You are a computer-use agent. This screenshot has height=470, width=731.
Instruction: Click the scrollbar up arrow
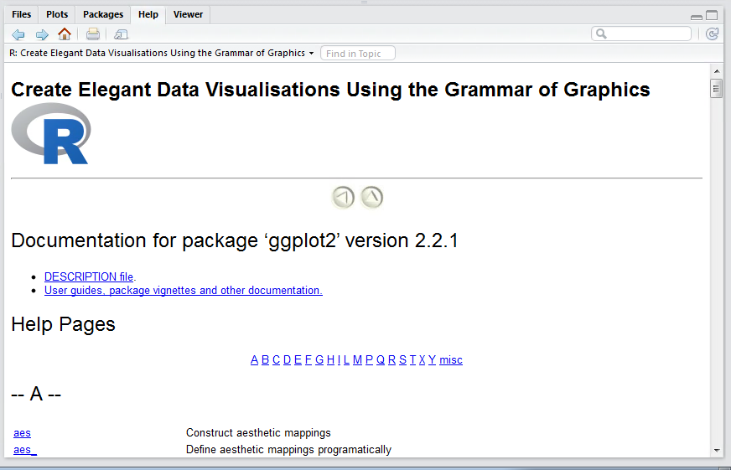tap(717, 71)
